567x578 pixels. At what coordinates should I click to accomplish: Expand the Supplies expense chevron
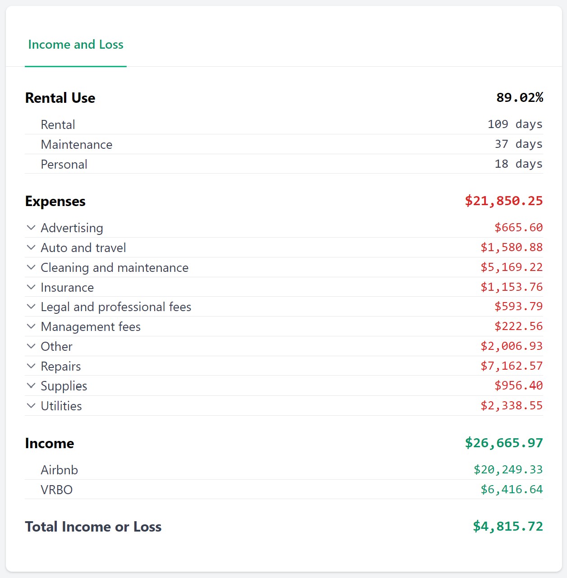click(x=31, y=386)
